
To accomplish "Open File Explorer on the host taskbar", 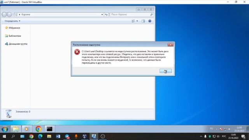I will (49, 136).
